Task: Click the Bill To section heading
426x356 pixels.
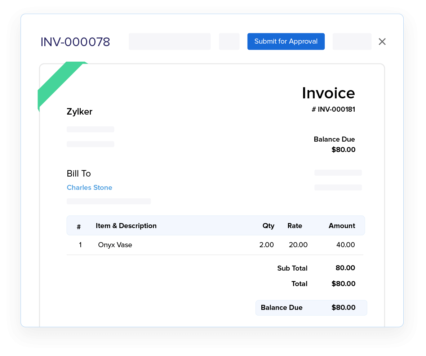Action: [79, 173]
